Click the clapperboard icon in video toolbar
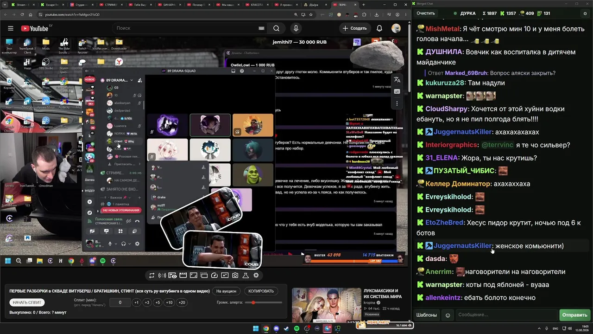593x334 pixels. 183,276
